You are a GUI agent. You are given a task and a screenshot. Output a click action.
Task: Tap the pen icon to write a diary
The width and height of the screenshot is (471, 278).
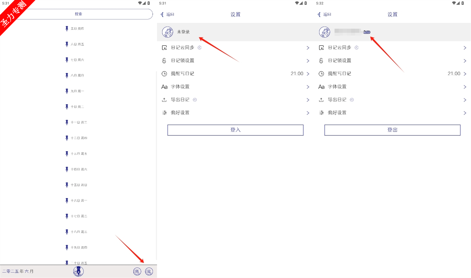pos(78,271)
